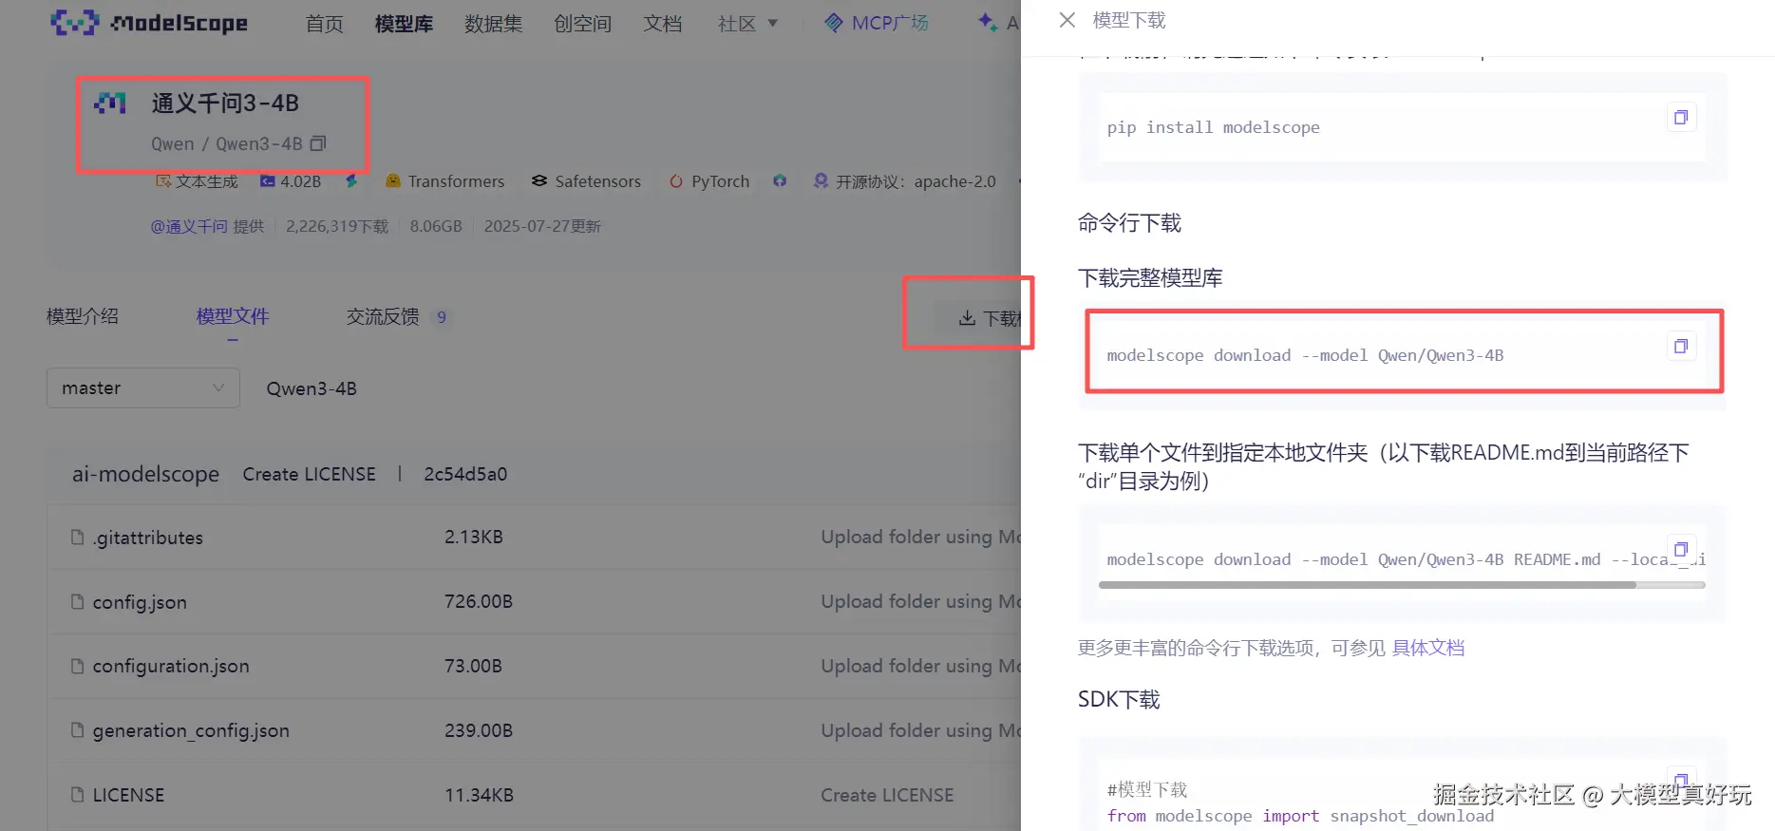Click the 2.13KB file size
Screen dimensions: 1775x831
click(x=473, y=537)
